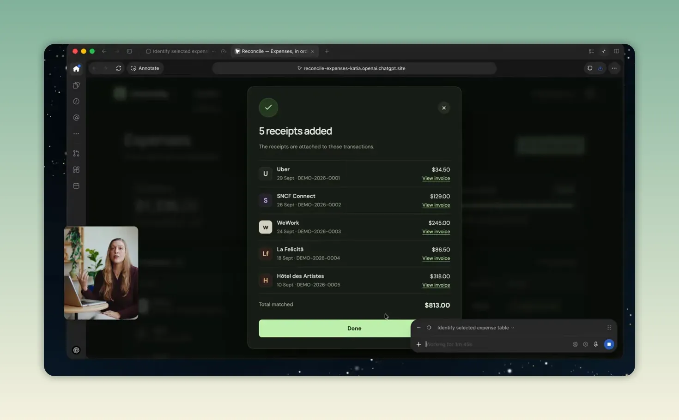View invoice for SNCF Connect
679x420 pixels.
click(436, 205)
